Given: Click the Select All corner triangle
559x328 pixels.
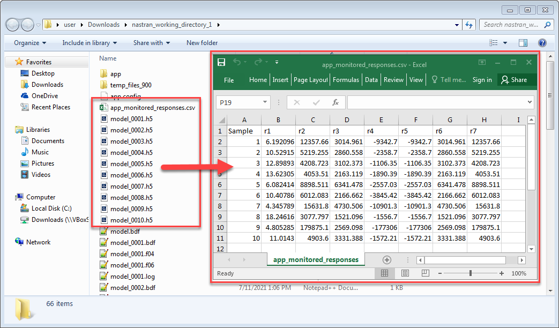Looking at the screenshot, I should pos(222,120).
